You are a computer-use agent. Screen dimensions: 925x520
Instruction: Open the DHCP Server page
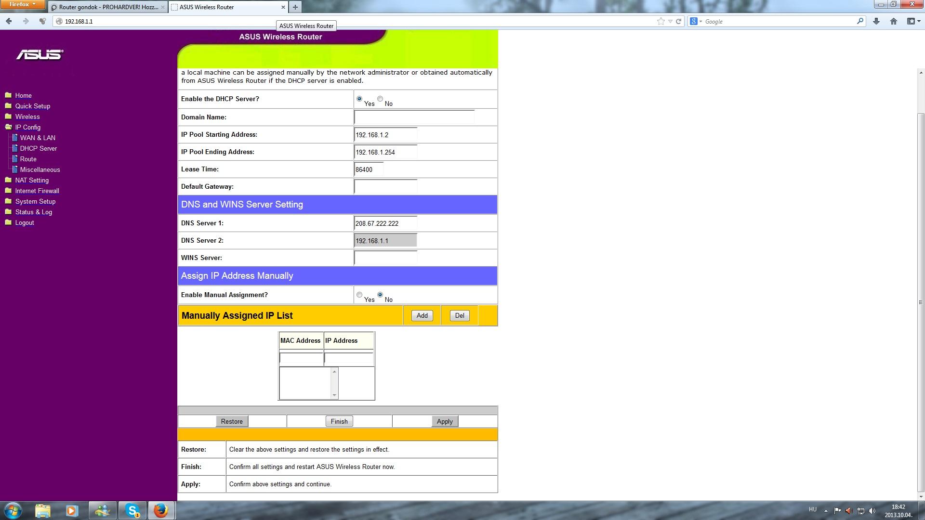[x=39, y=148]
